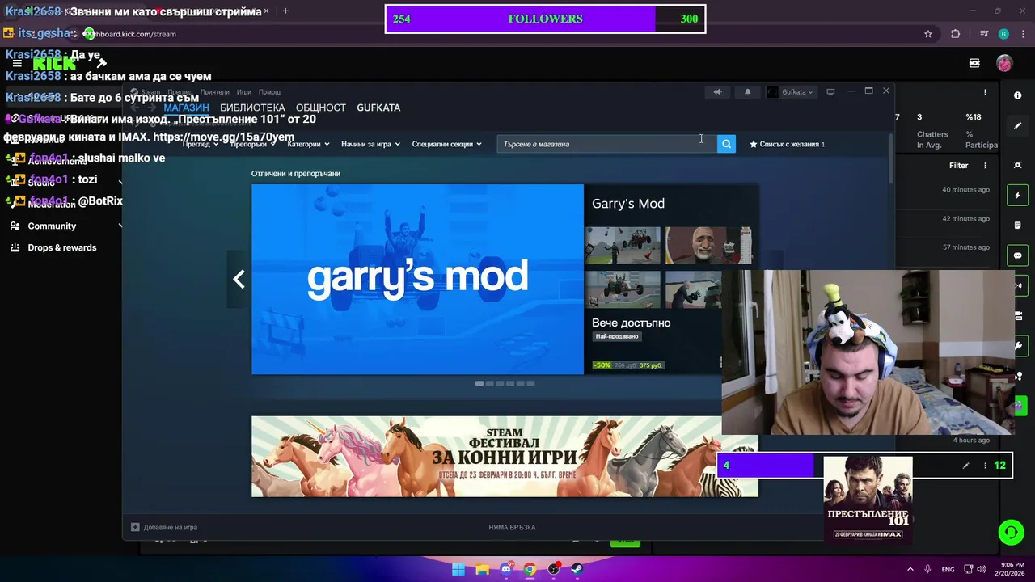Expand the Community section in Kick sidebar

click(x=120, y=226)
